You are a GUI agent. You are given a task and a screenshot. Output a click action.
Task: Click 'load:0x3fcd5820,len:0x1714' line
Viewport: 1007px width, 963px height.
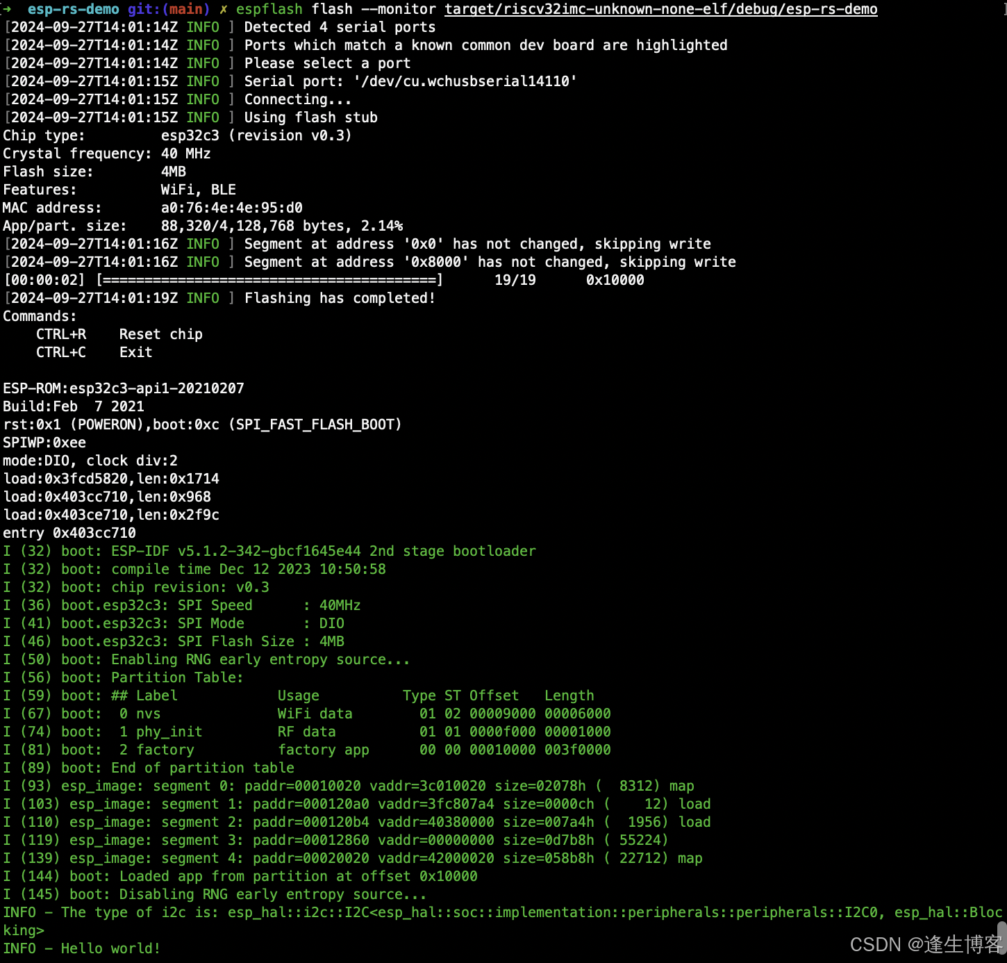(111, 479)
